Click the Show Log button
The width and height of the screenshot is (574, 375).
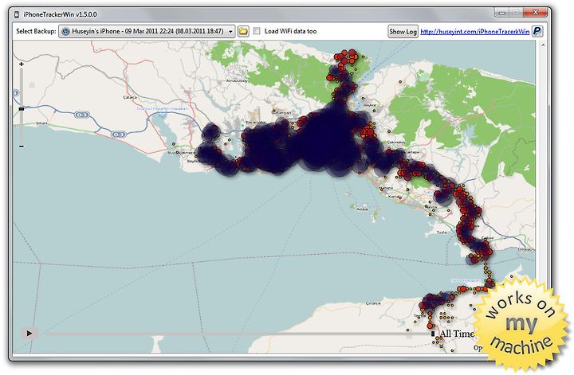tap(403, 31)
